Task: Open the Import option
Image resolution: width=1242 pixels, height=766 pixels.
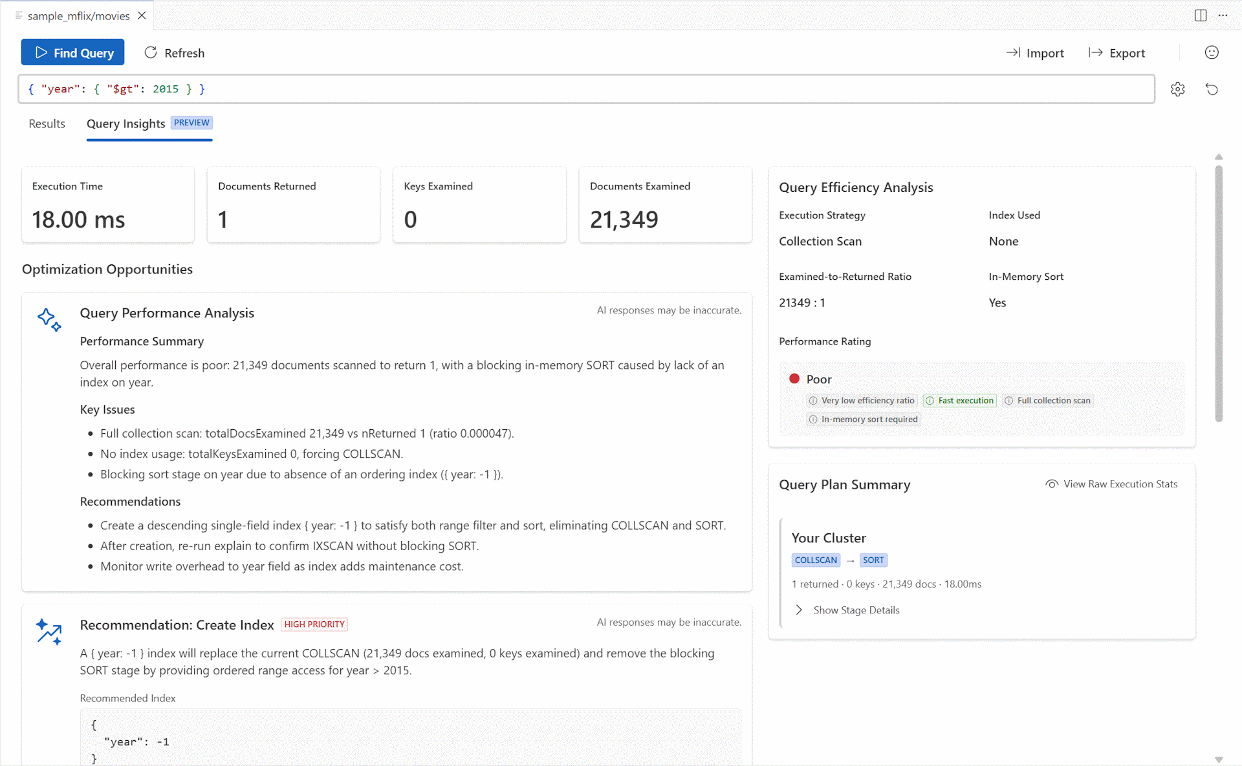Action: click(x=1035, y=53)
